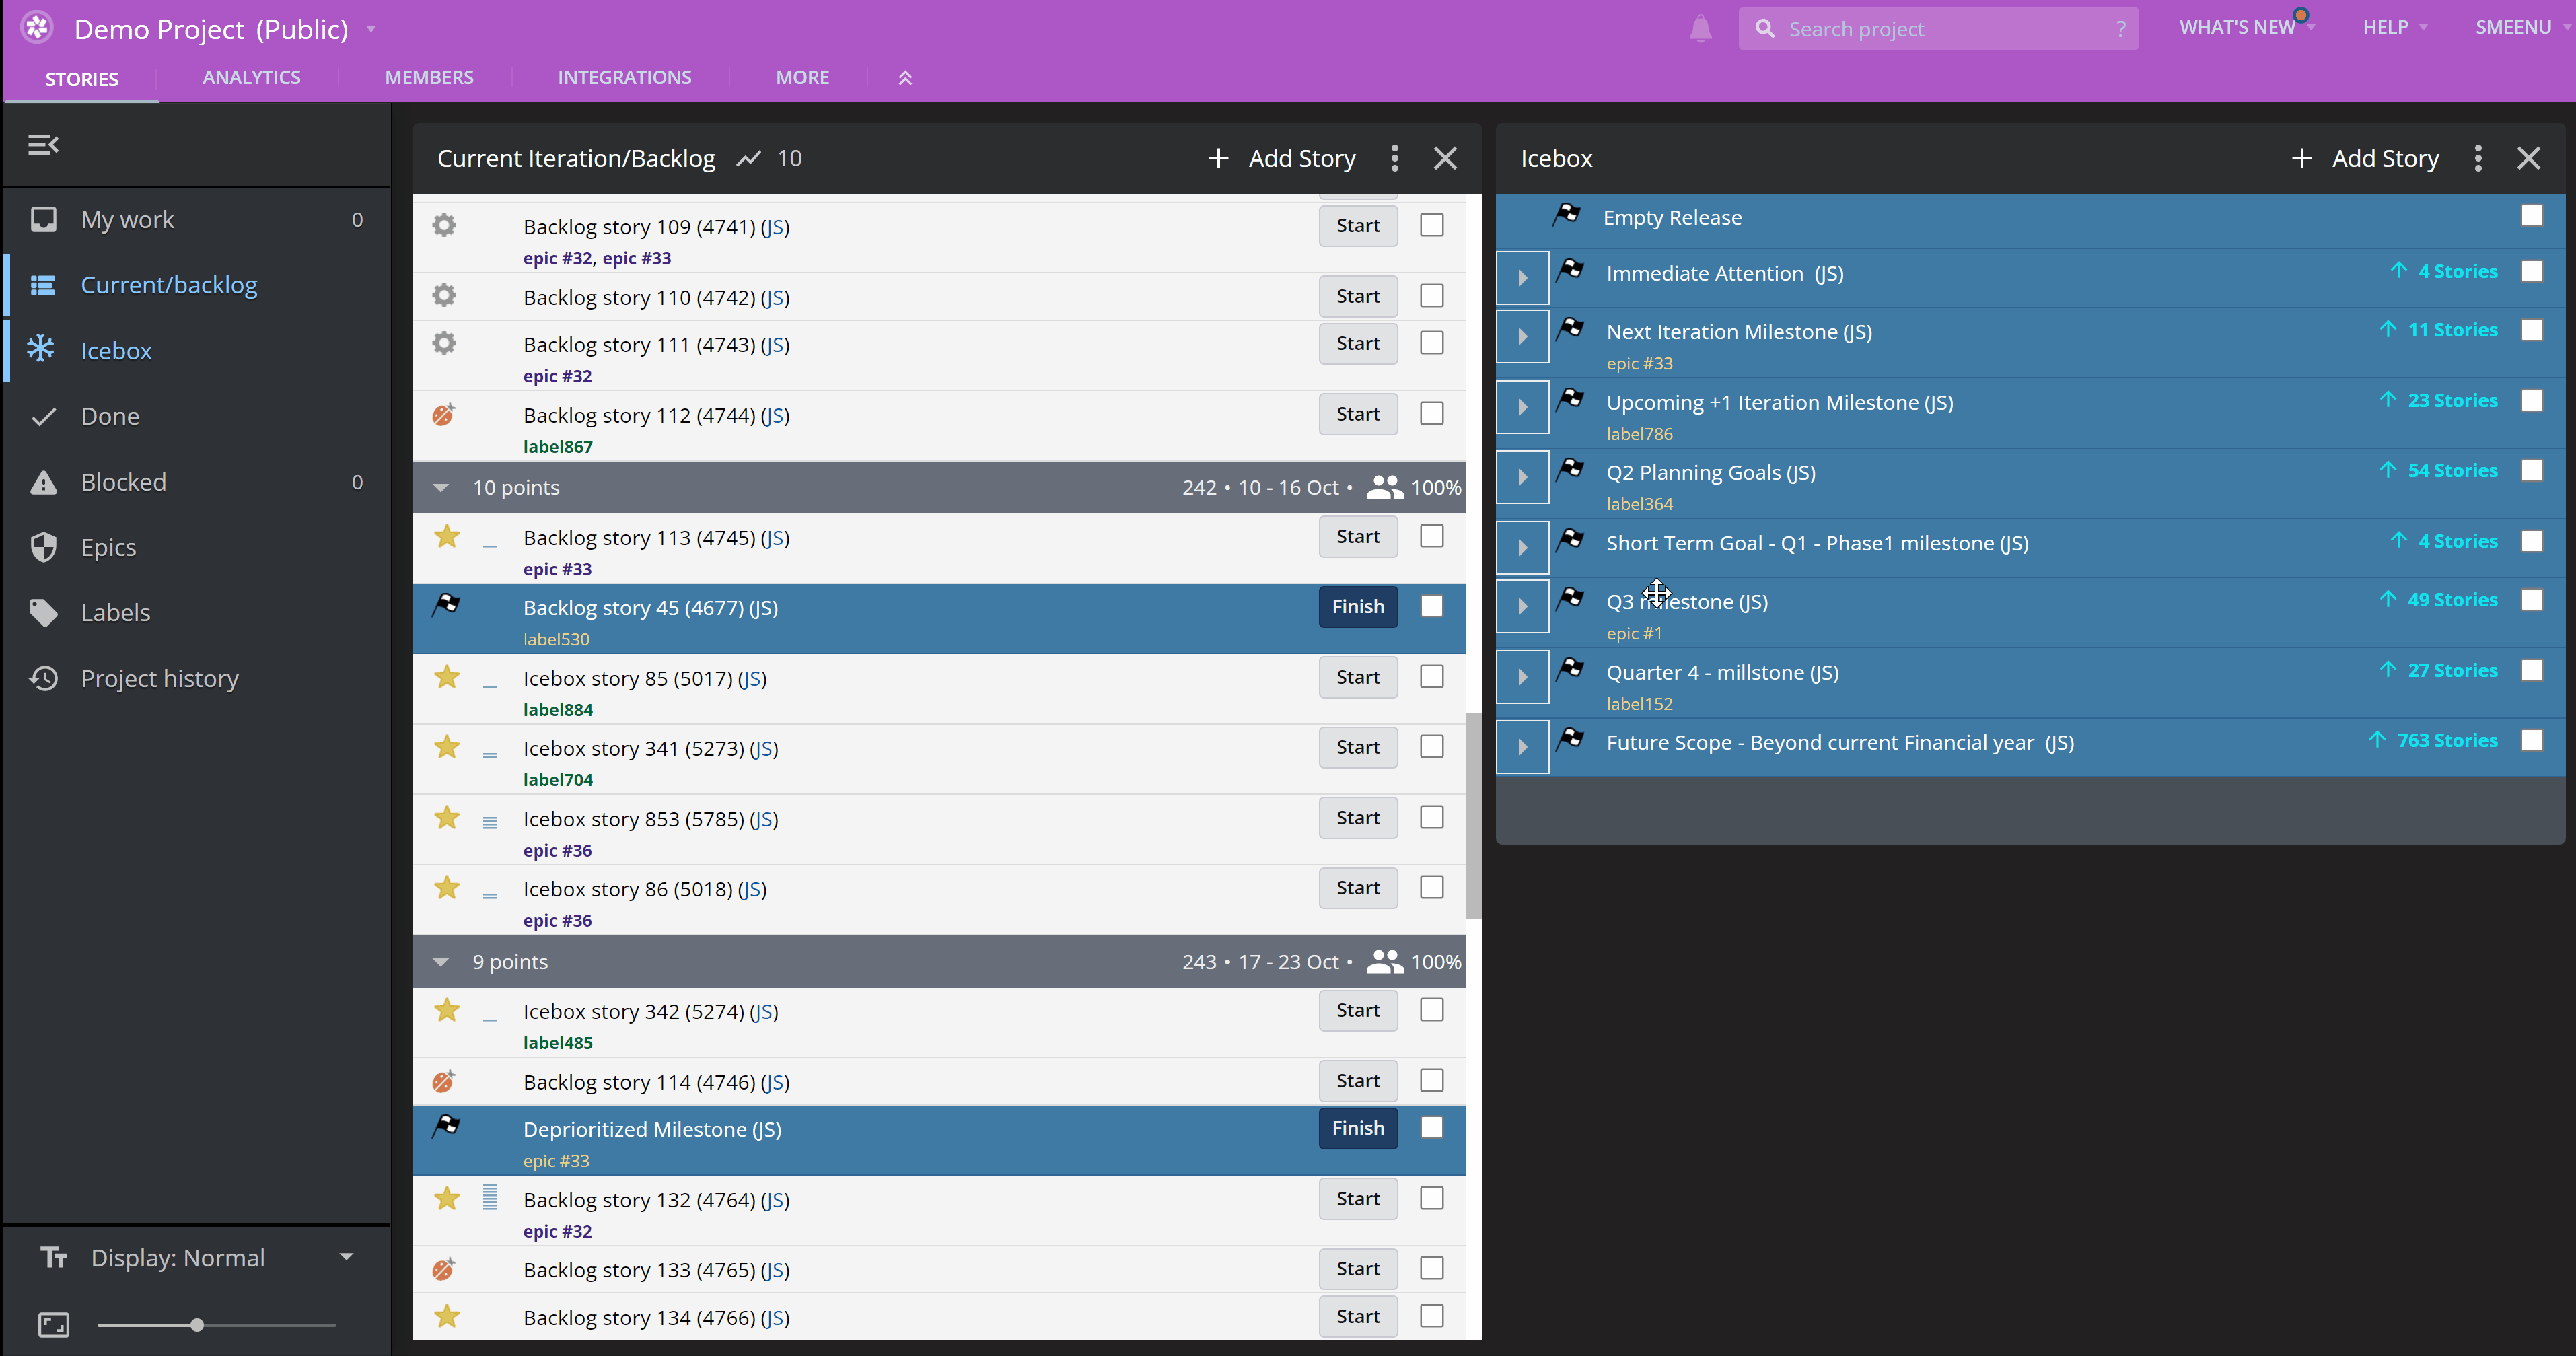The width and height of the screenshot is (2576, 1356).
Task: Click the chore gear icon for Backlog story 109
Action: (x=444, y=225)
